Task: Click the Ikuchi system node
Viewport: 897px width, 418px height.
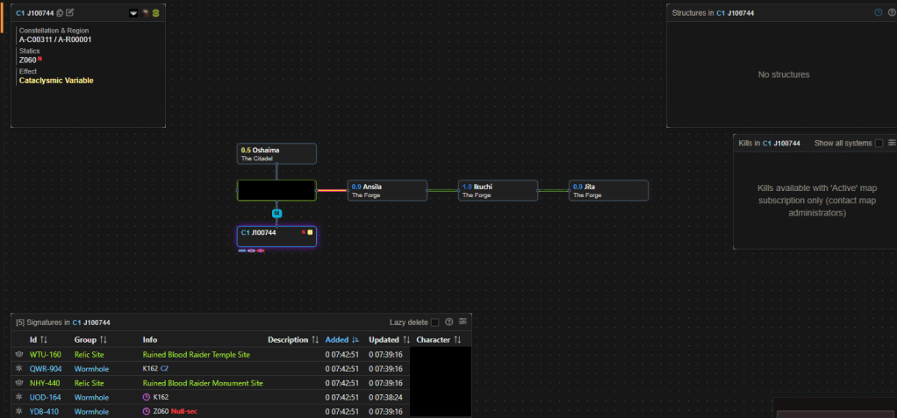Action: click(498, 190)
